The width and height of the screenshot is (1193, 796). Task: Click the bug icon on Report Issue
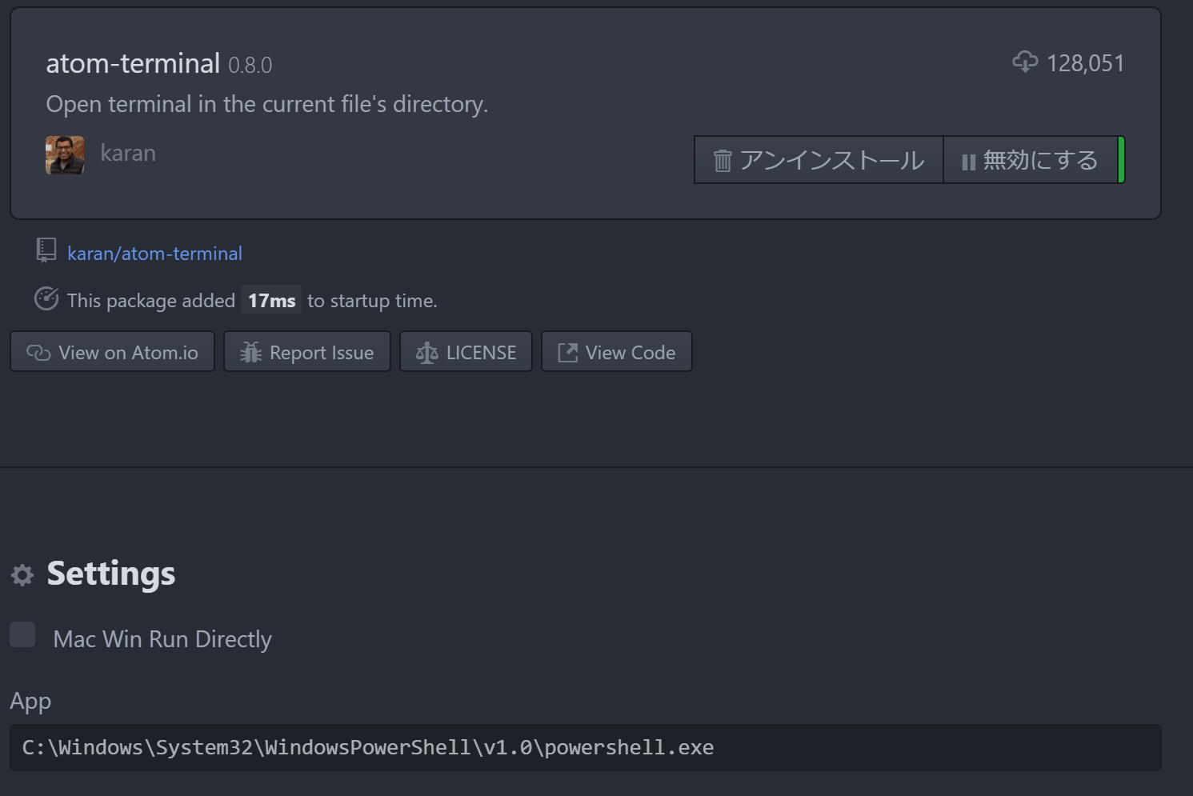point(249,352)
